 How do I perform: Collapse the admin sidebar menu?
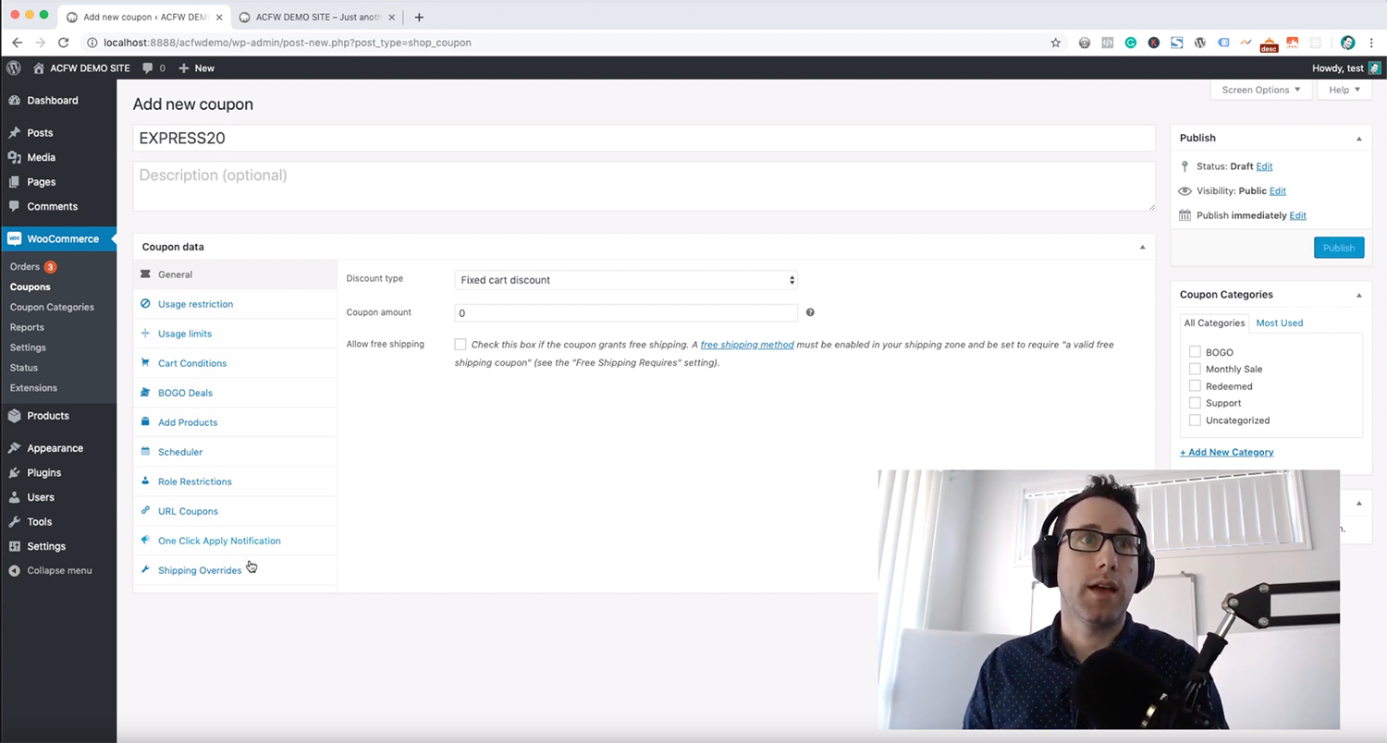pos(51,570)
